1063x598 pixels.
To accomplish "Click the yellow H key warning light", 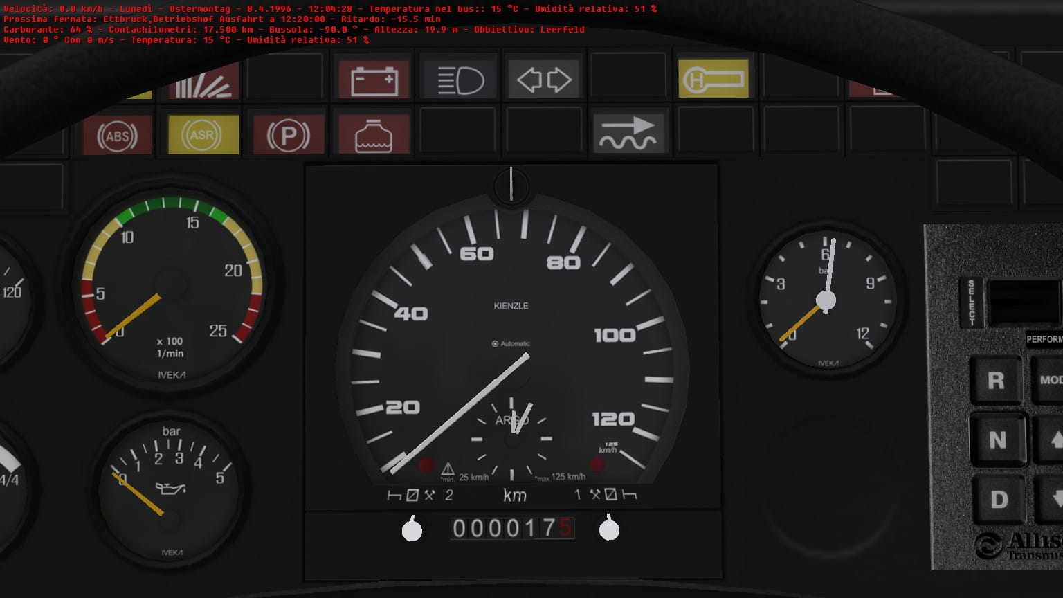I will click(x=713, y=79).
